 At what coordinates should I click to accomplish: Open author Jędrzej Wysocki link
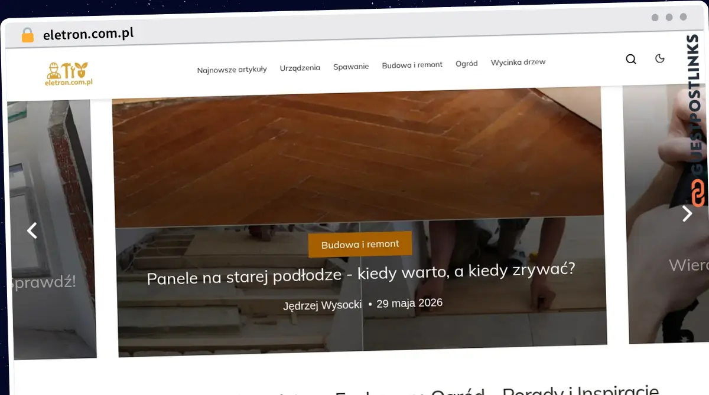322,305
